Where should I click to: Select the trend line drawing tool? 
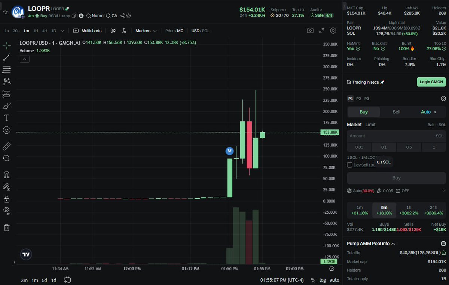tap(7, 58)
